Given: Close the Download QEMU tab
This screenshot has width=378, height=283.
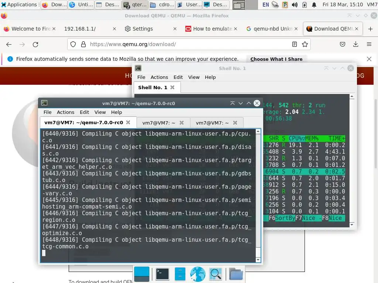Looking at the screenshot, I should (357, 29).
